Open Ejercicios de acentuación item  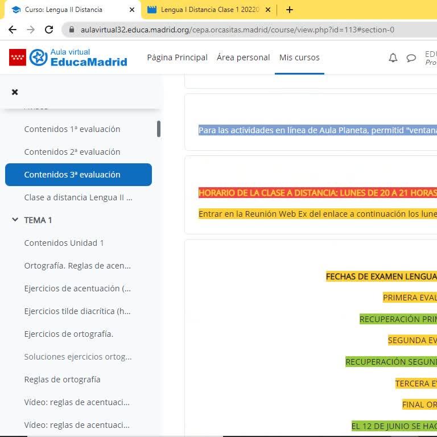[x=77, y=288]
